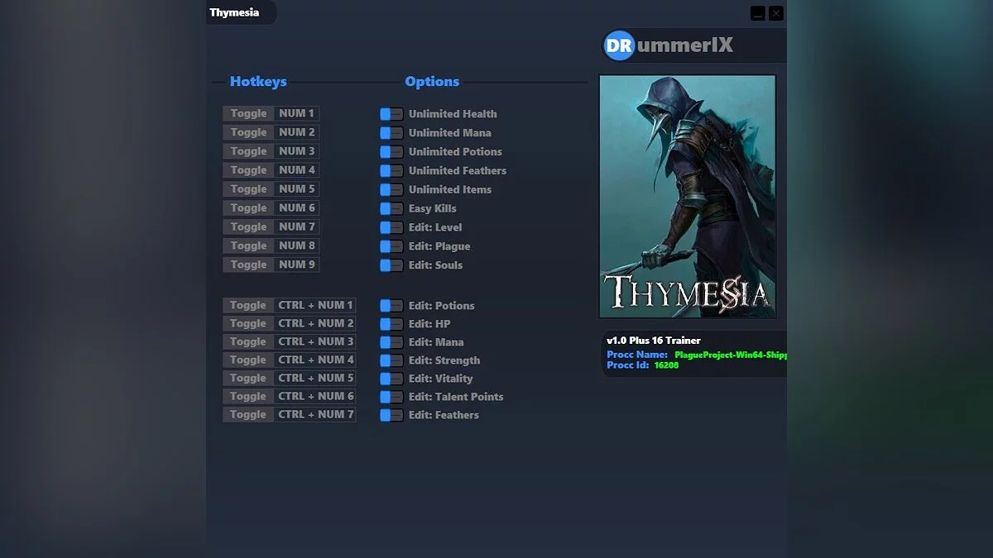Switch on Unlimited Feathers
993x558 pixels.
point(390,170)
